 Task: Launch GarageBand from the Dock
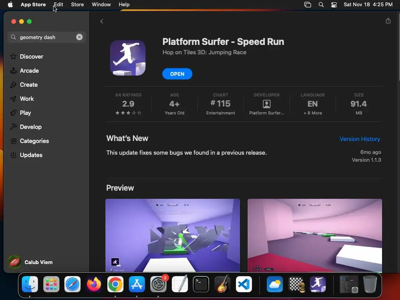(222, 284)
